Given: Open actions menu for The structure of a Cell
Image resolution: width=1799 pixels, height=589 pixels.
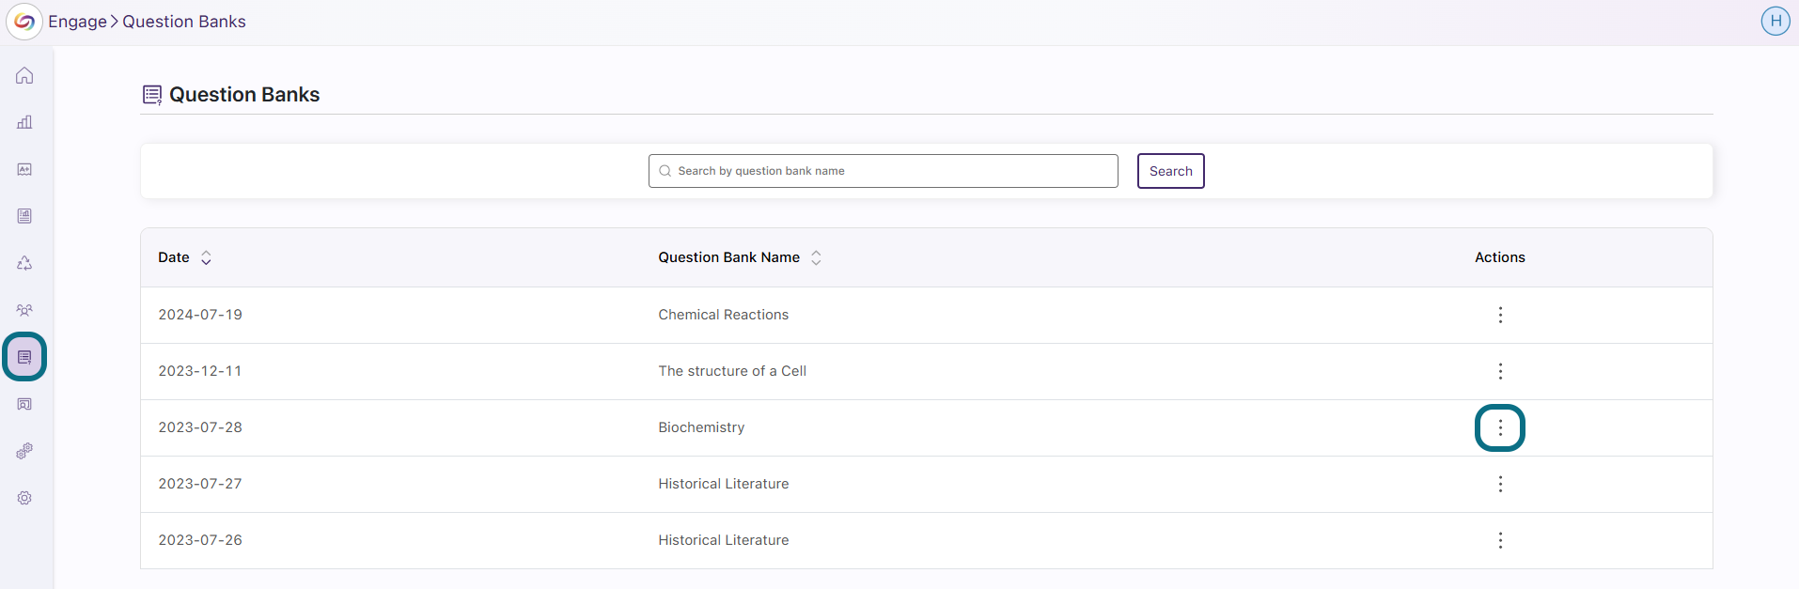Looking at the screenshot, I should pyautogui.click(x=1500, y=371).
